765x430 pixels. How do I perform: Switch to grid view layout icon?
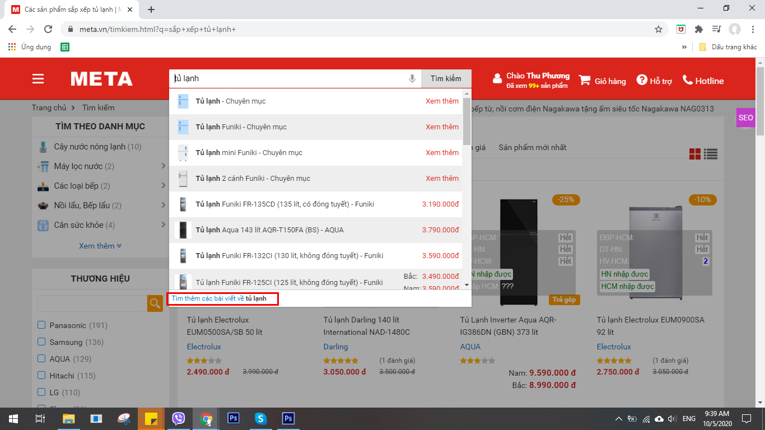pyautogui.click(x=695, y=154)
